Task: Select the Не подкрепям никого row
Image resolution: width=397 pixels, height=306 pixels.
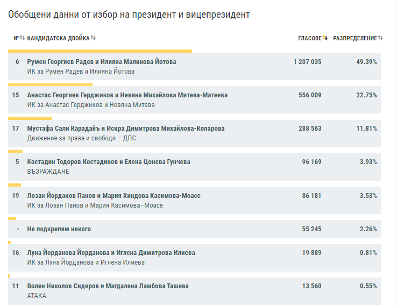Action: [x=59, y=229]
